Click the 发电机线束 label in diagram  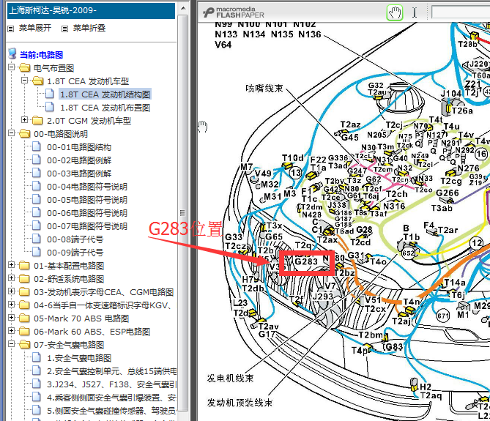[230, 379]
